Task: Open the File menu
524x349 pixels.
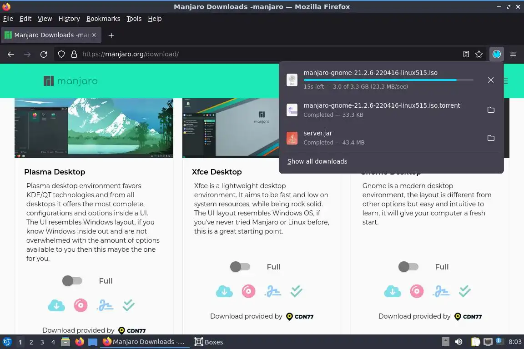Action: 8,19
